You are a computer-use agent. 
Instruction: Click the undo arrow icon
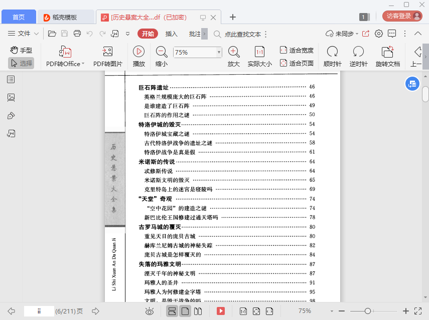[x=89, y=34]
